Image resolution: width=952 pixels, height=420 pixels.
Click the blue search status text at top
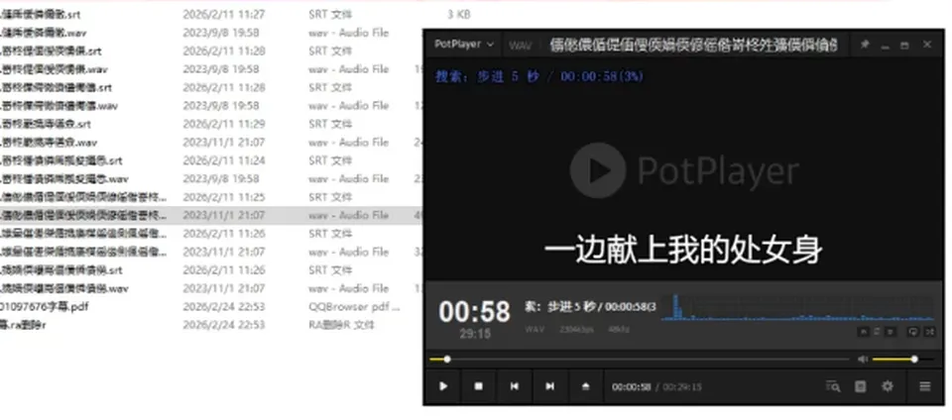point(539,76)
